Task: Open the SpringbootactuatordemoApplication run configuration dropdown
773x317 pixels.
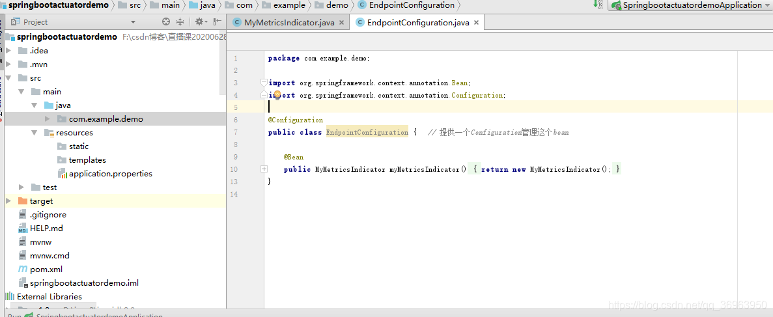Action: click(766, 5)
